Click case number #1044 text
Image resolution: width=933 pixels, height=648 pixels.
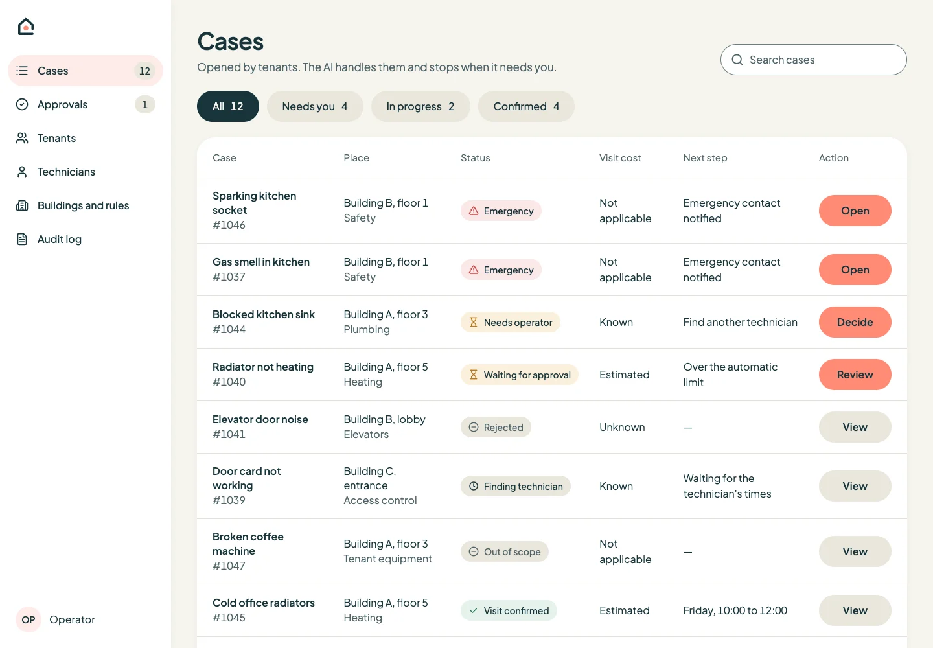[229, 329]
